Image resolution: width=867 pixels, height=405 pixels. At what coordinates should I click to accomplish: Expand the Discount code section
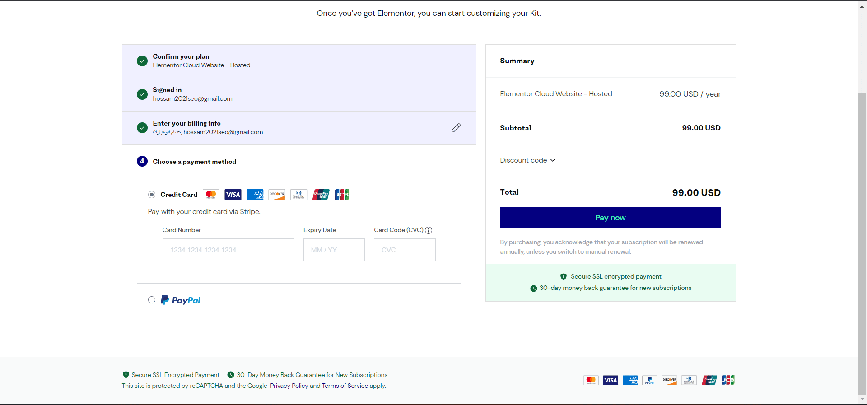(x=527, y=160)
